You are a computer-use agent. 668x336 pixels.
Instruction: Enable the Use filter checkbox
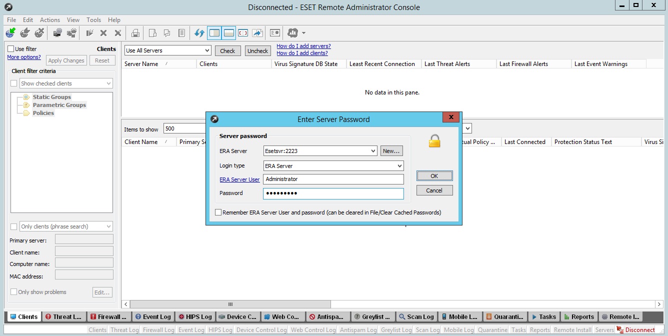click(10, 49)
